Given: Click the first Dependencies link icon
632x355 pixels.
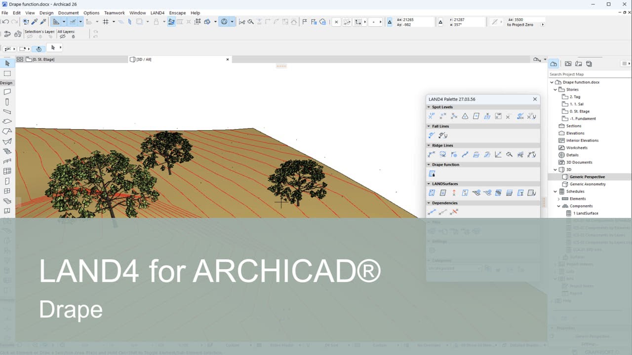Looking at the screenshot, I should (x=432, y=212).
